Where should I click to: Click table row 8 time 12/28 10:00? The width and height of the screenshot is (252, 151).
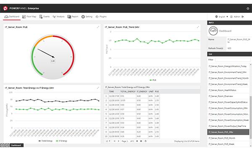pos(114,128)
